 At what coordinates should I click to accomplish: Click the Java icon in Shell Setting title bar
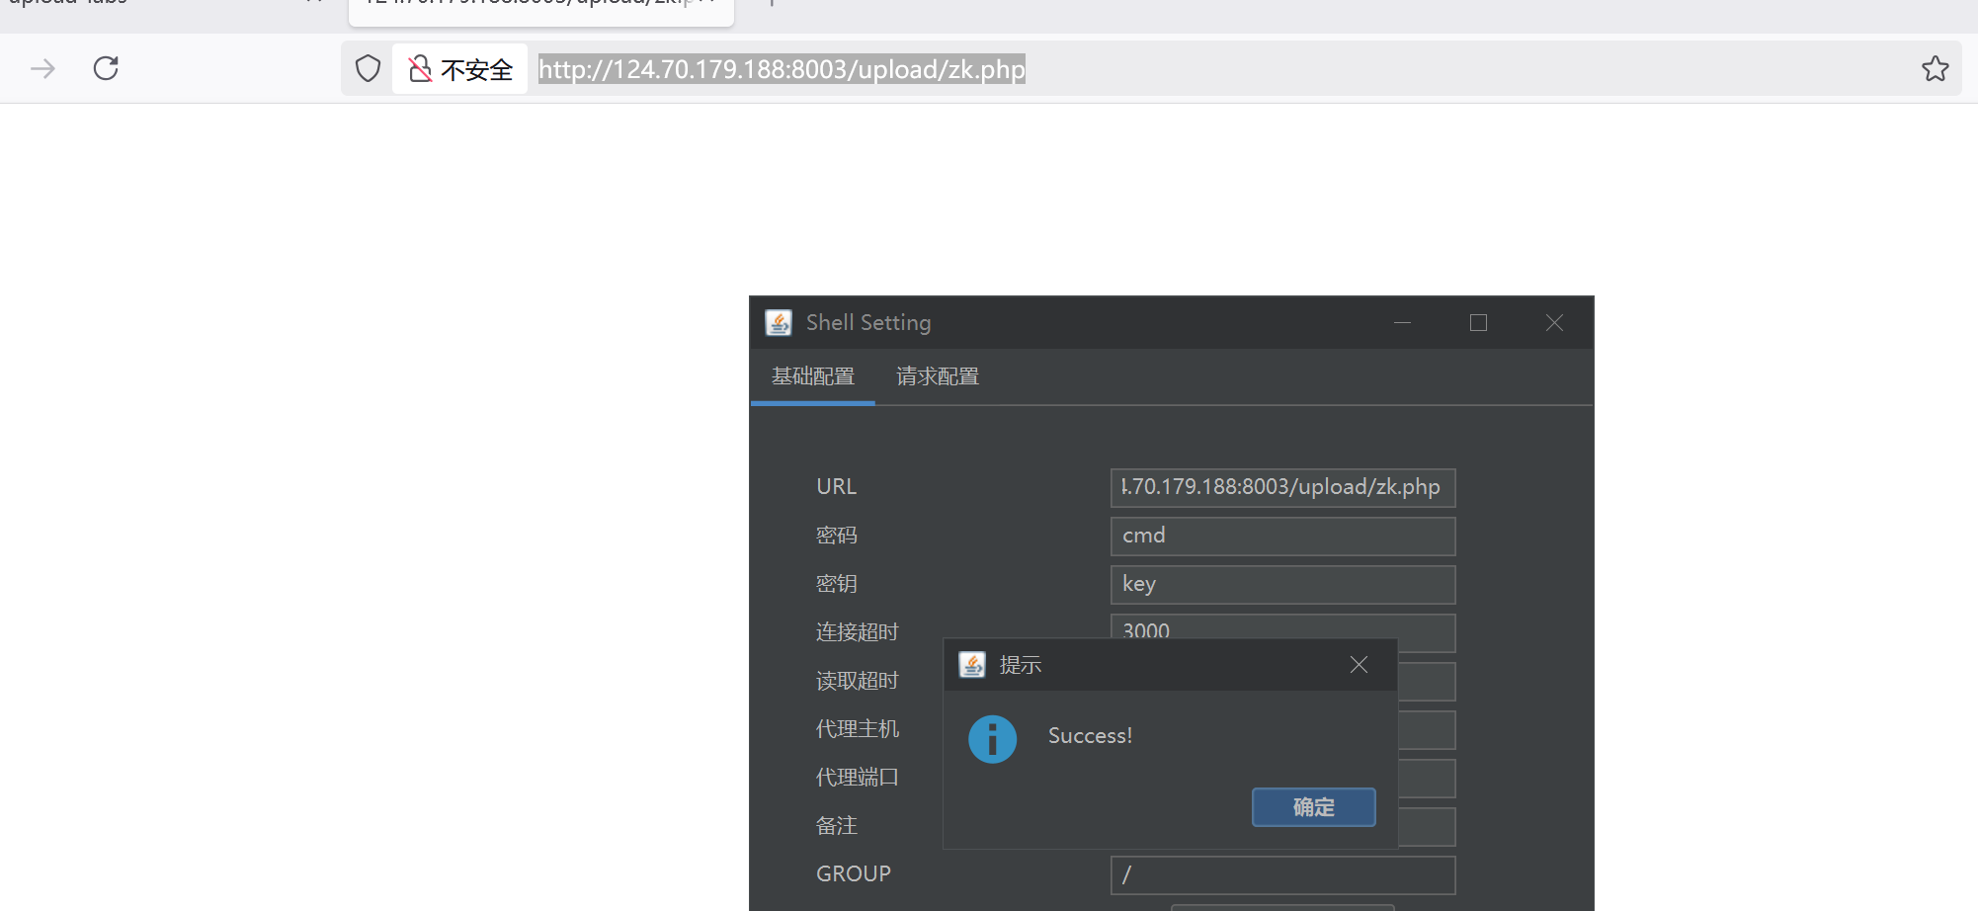[x=778, y=322]
